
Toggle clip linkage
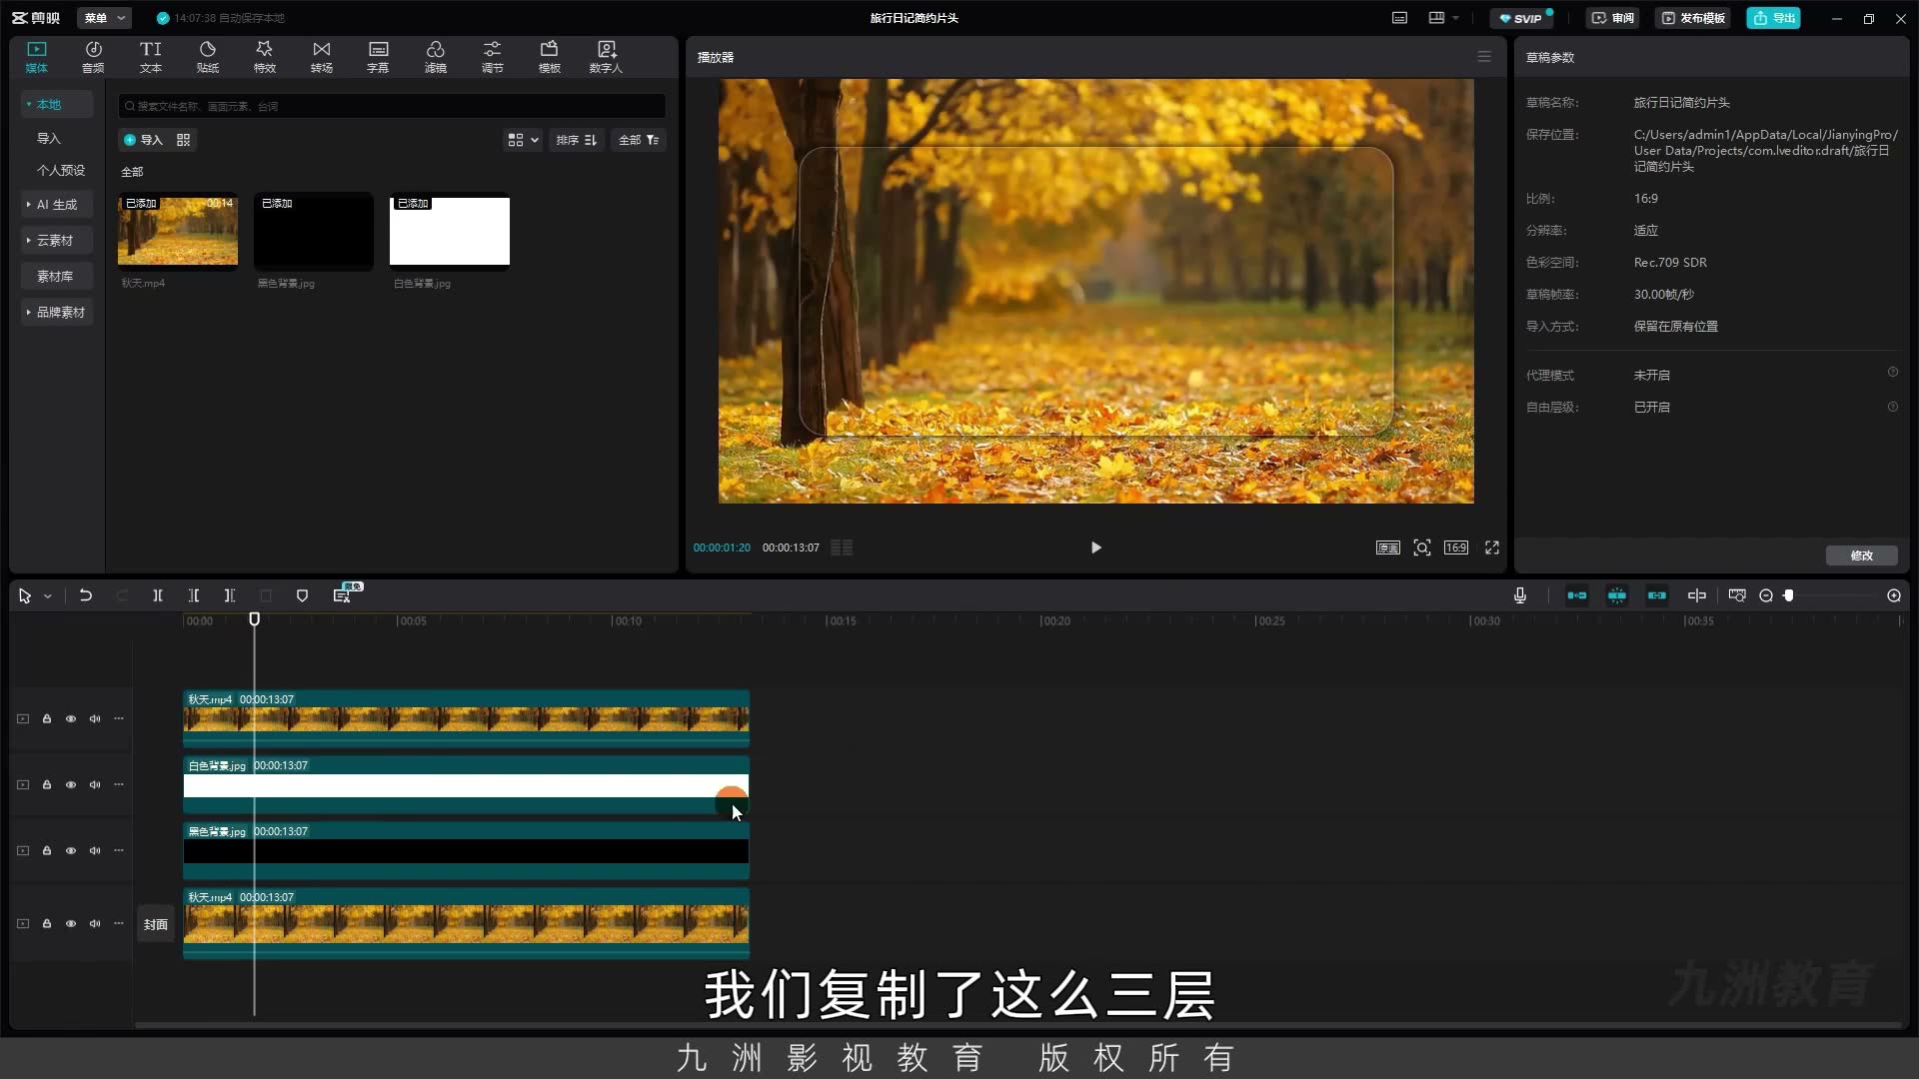[x=1656, y=595]
